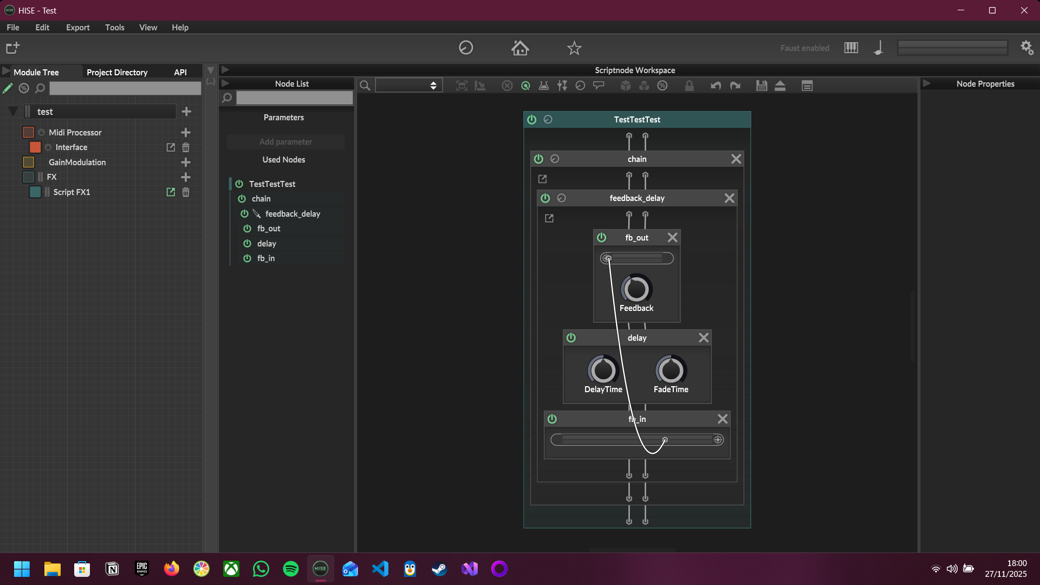This screenshot has width=1040, height=585.
Task: Collapse the Node List panel triangle
Action: pyautogui.click(x=225, y=83)
